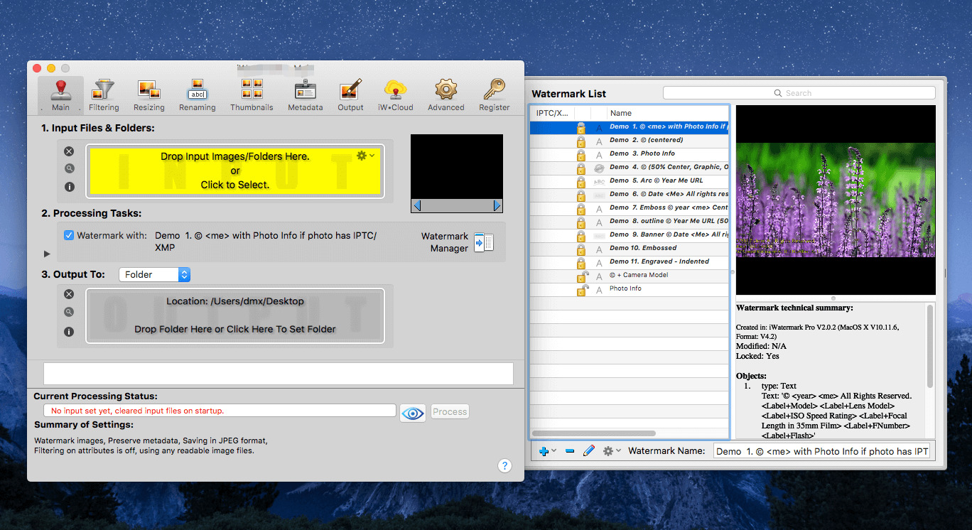Image resolution: width=972 pixels, height=530 pixels.
Task: Click the Watermark Name text field
Action: pyautogui.click(x=822, y=451)
